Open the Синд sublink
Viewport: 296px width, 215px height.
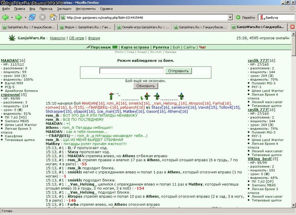click(x=130, y=52)
